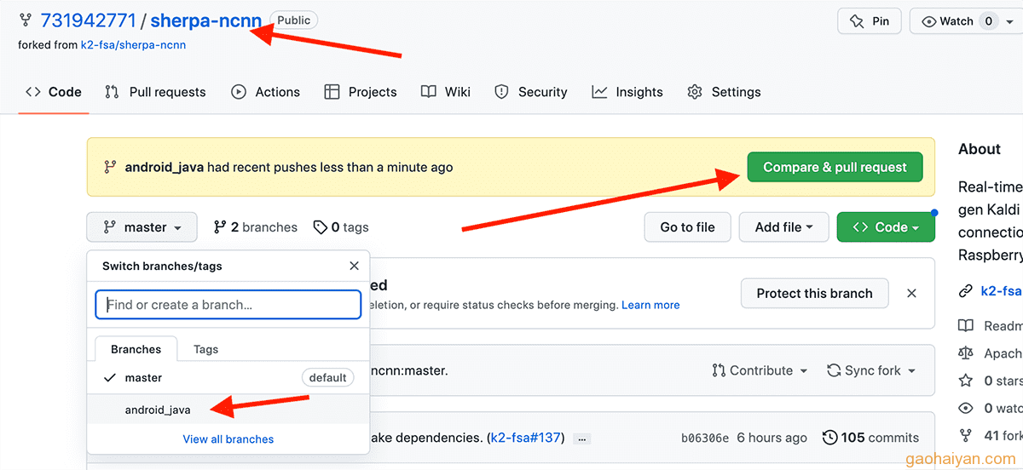This screenshot has width=1023, height=470.
Task: Click the license scale icon in sidebar
Action: point(966,352)
